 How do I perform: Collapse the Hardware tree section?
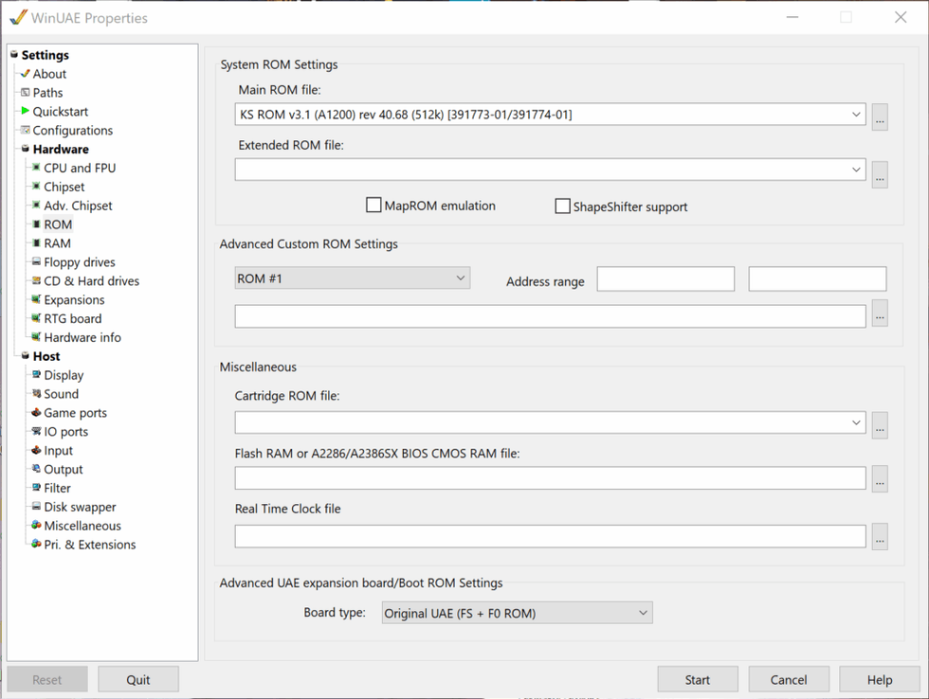(x=26, y=149)
